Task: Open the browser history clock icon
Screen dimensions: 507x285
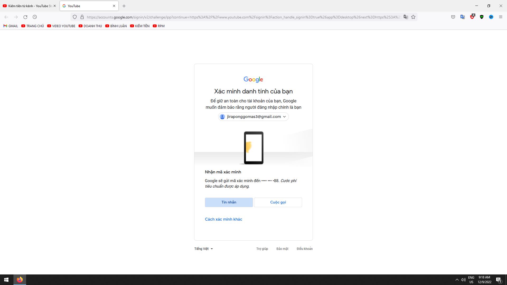Action: (x=35, y=17)
